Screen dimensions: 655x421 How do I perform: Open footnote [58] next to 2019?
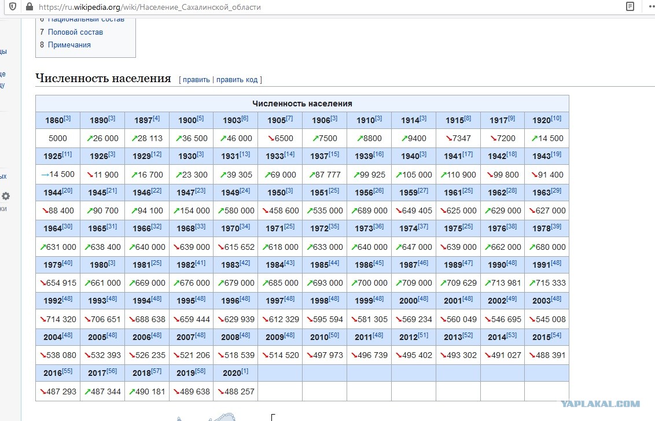pyautogui.click(x=200, y=371)
